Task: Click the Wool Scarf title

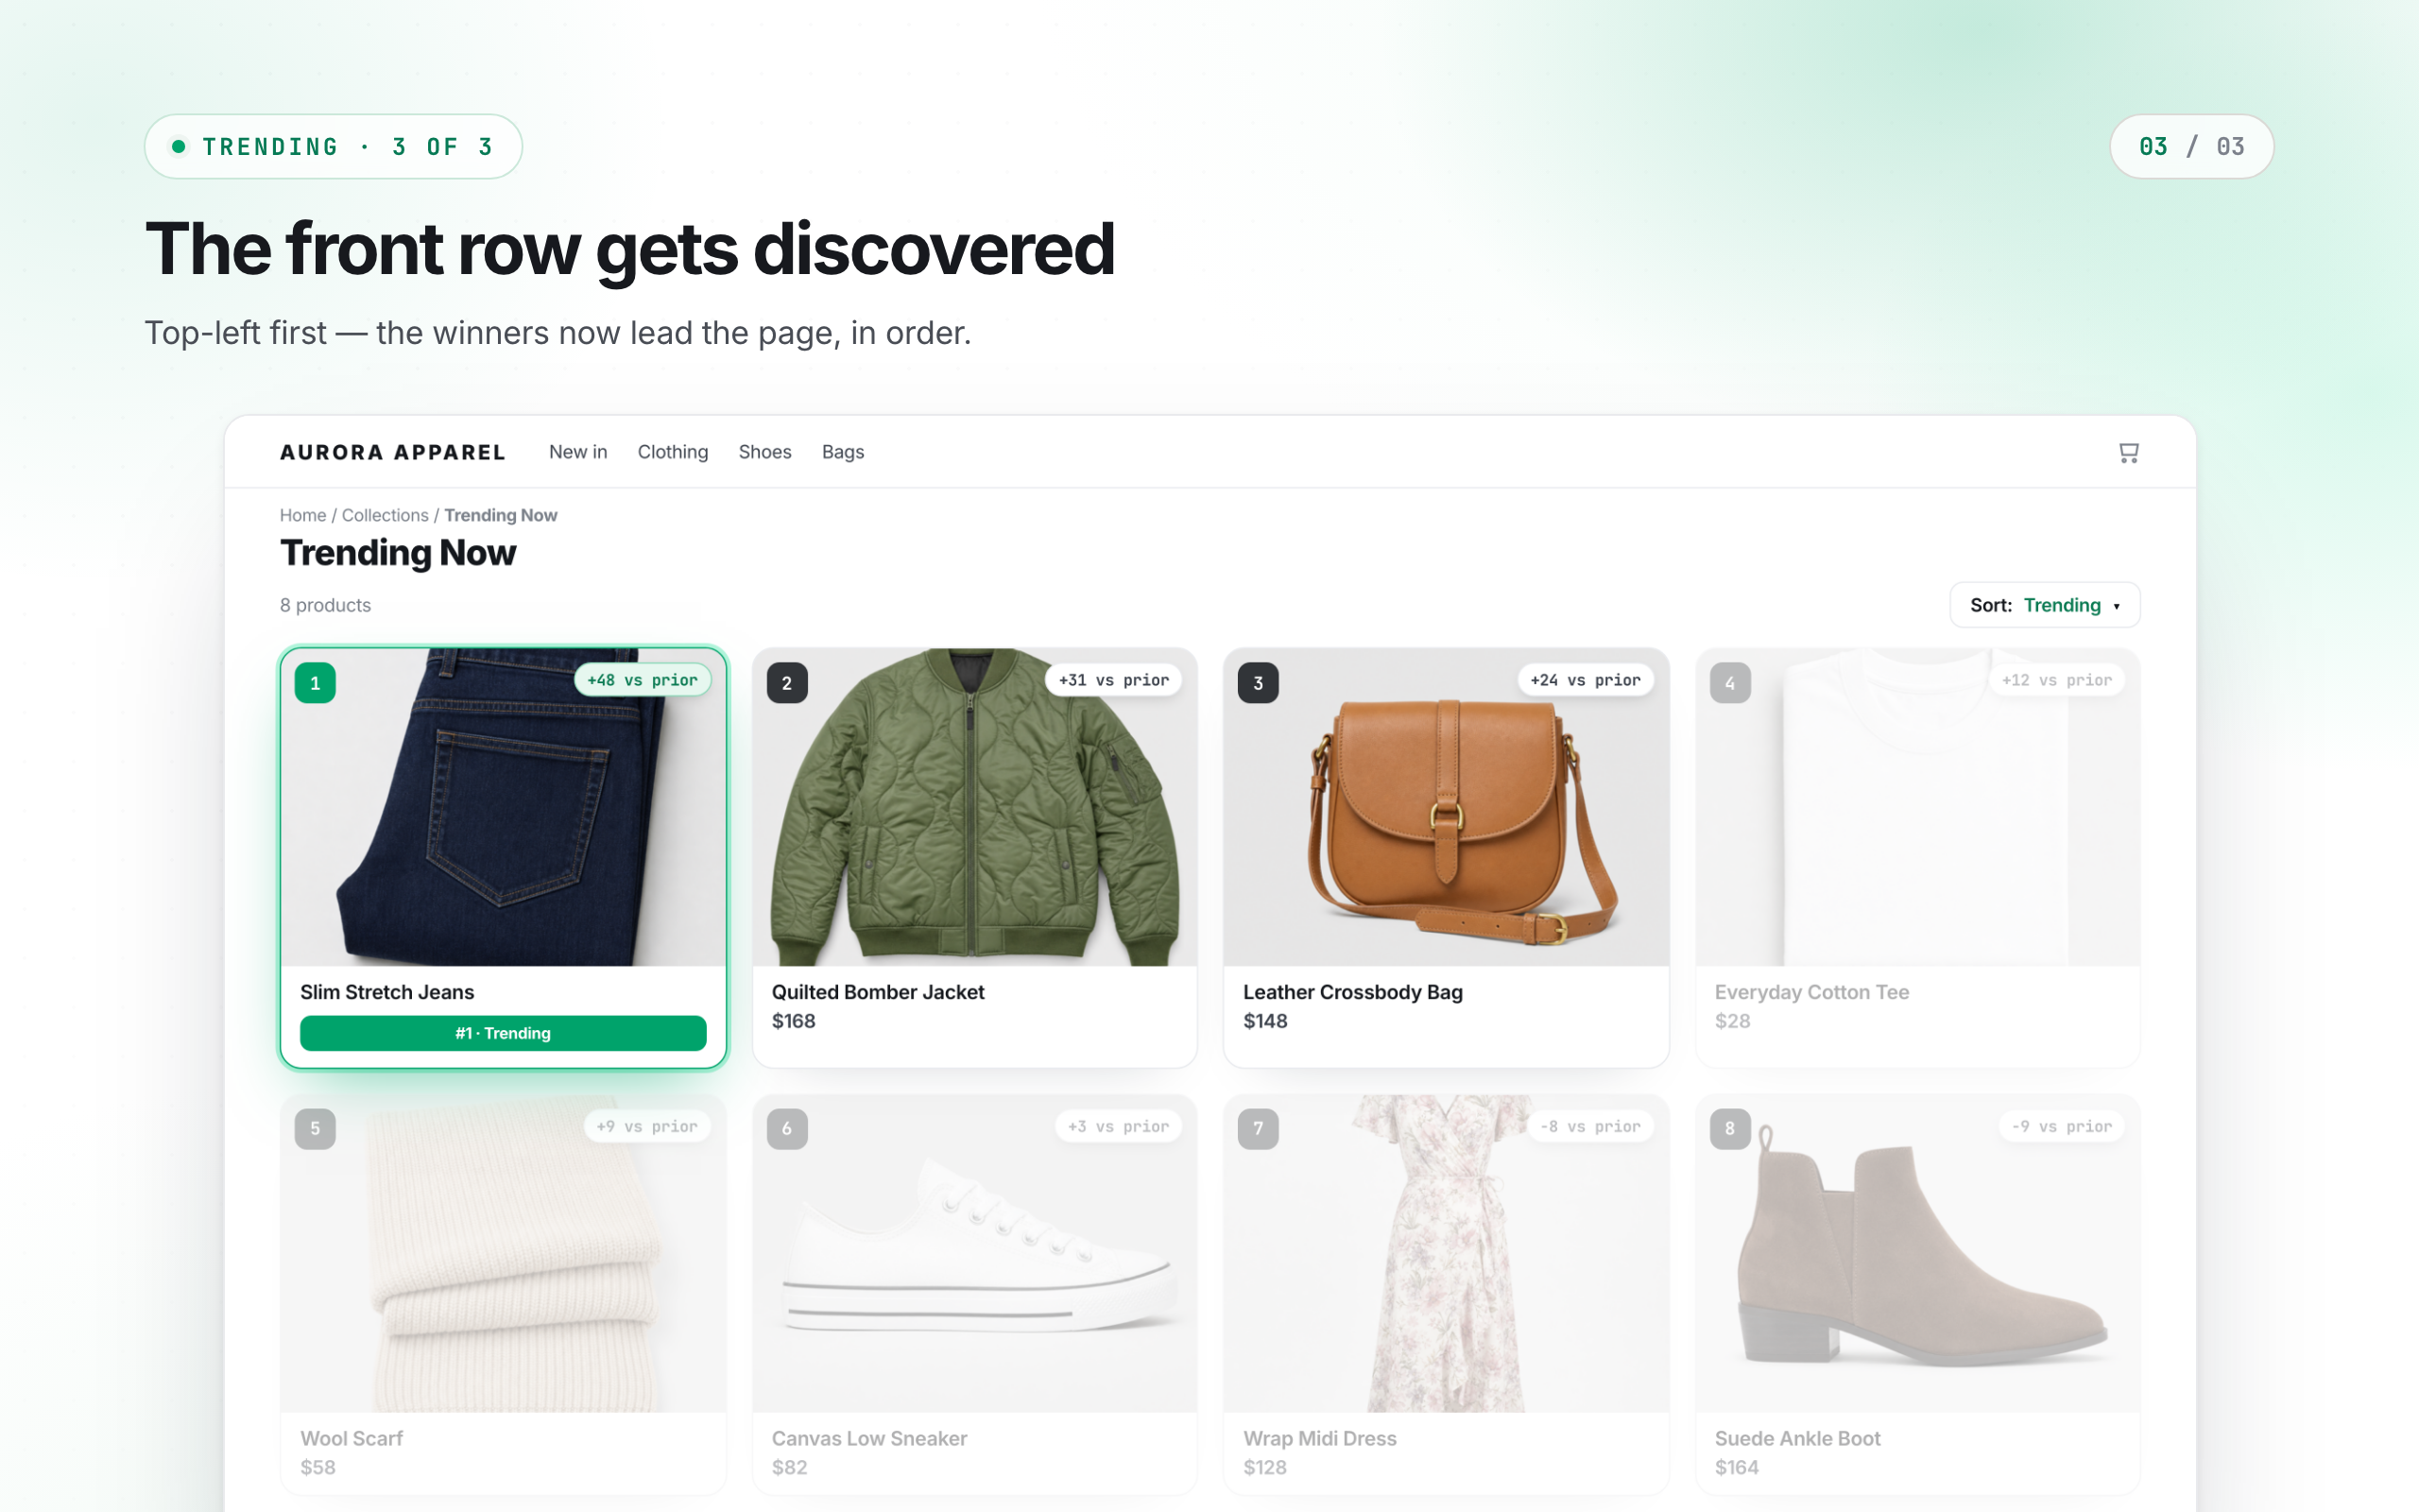Action: click(x=352, y=1438)
